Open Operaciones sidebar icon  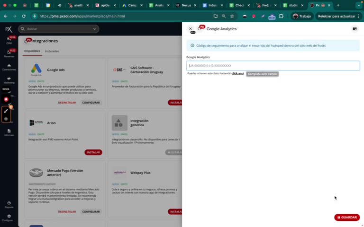9,67
